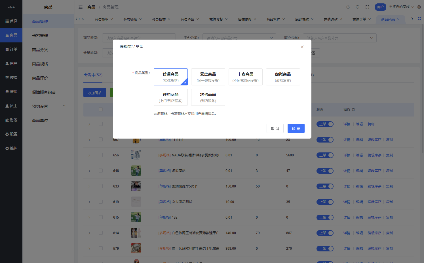
Task: Switch to the 店铺装修 tab
Action: click(244, 20)
